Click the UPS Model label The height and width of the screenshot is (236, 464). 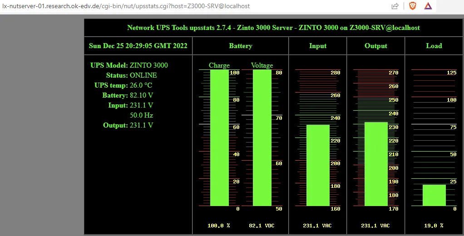(x=109, y=65)
